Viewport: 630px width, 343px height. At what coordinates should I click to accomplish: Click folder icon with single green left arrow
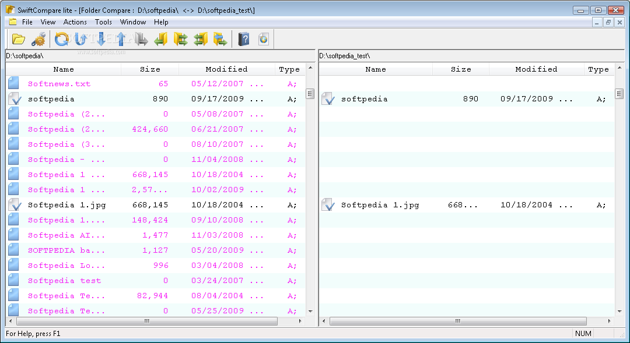pyautogui.click(x=161, y=40)
